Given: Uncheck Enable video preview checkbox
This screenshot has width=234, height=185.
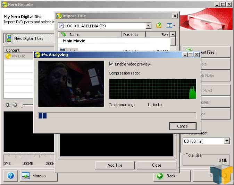Looking at the screenshot, I should click(111, 64).
